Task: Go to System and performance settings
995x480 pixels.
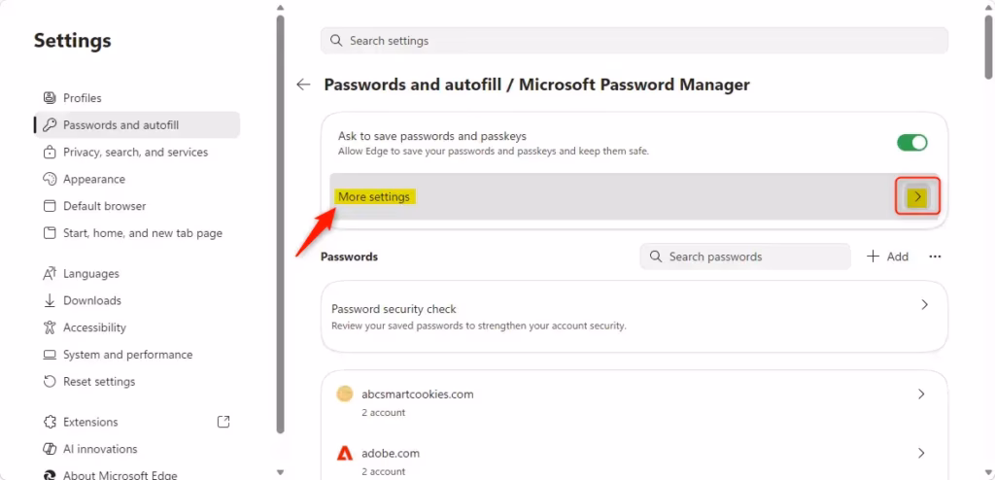Action: pos(127,355)
